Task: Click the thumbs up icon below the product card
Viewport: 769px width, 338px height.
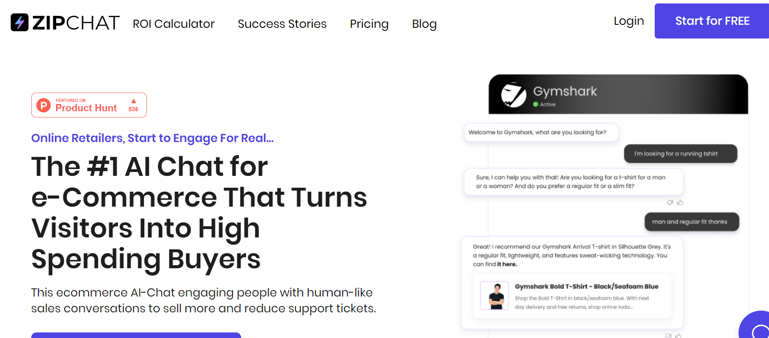Action: [678, 336]
